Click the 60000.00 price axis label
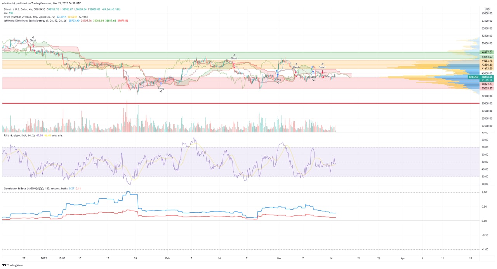The image size is (497, 269). pos(487,13)
